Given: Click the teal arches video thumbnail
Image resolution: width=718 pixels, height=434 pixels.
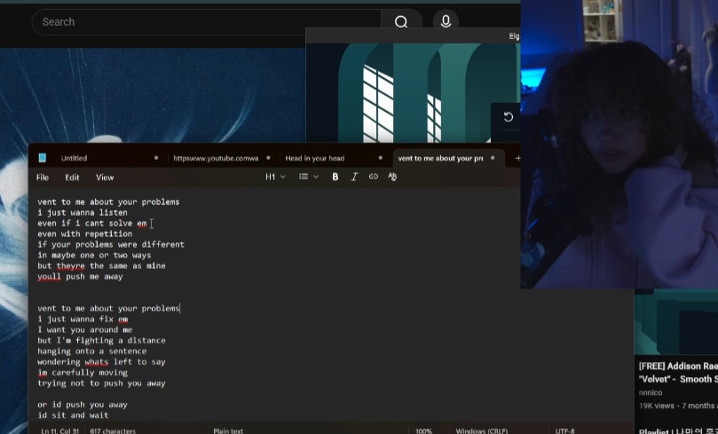Looking at the screenshot, I should [413, 93].
